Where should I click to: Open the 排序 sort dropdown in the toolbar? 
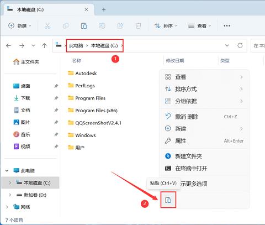pos(166,26)
